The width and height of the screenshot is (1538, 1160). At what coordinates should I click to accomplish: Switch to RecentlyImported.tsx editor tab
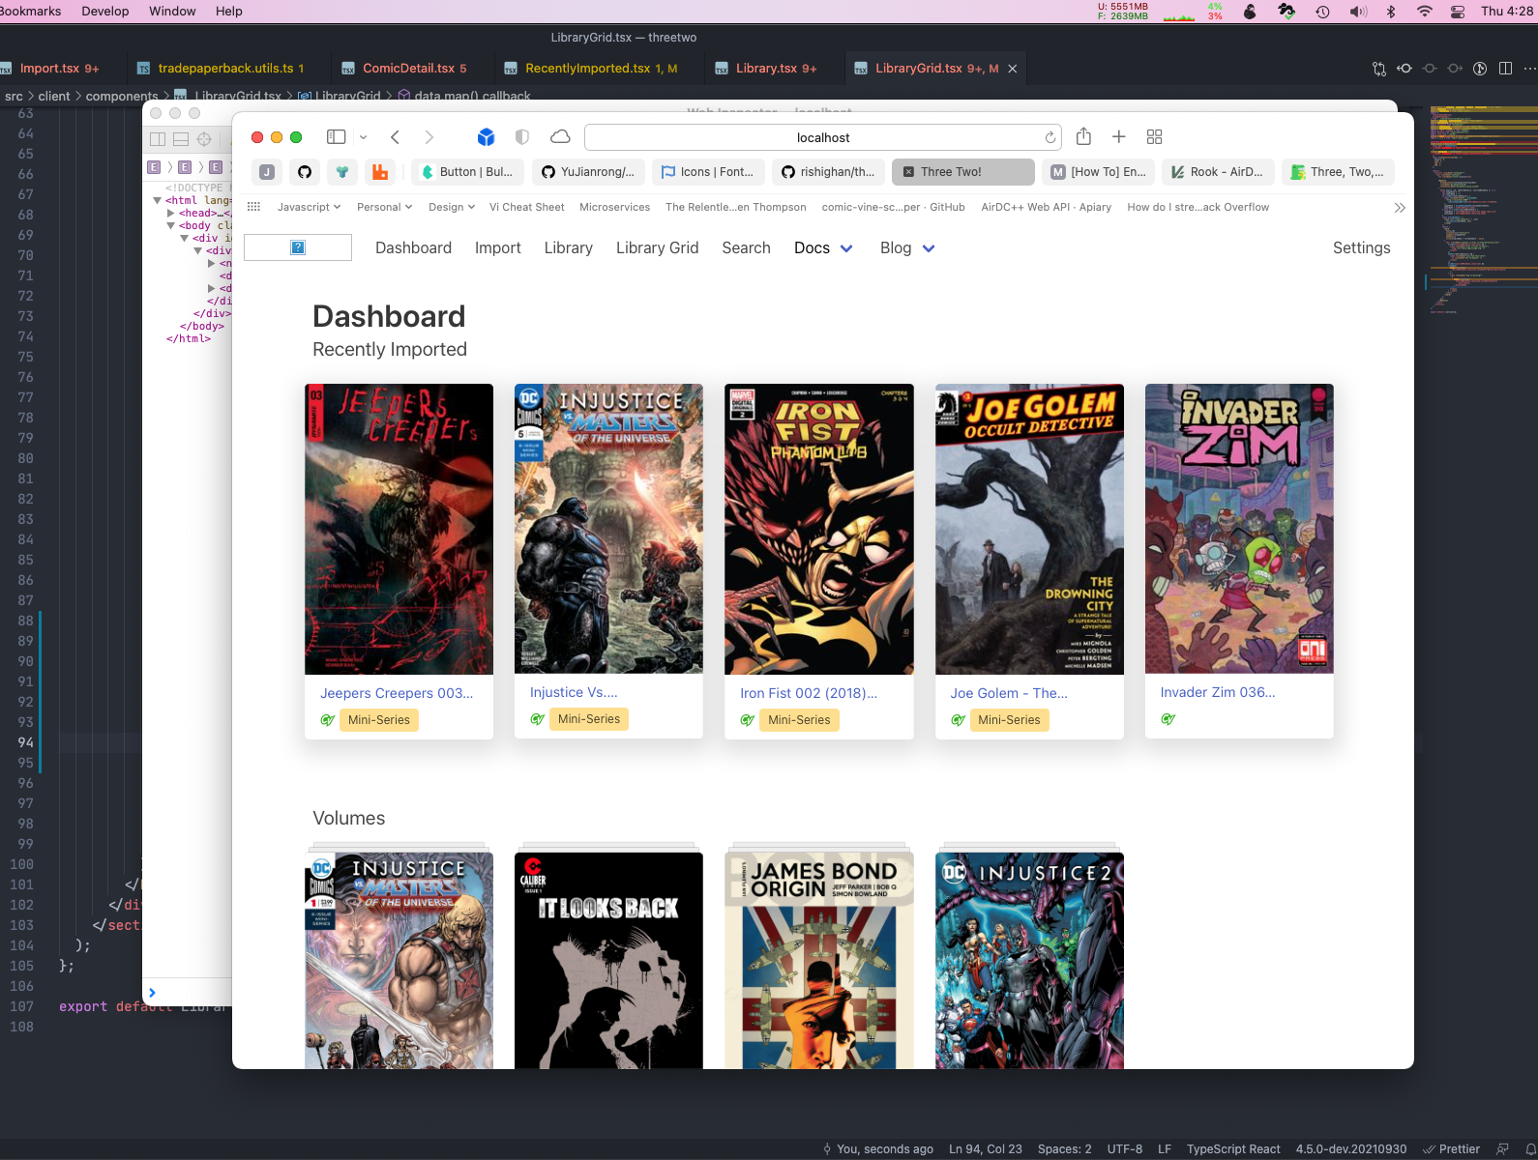click(590, 68)
